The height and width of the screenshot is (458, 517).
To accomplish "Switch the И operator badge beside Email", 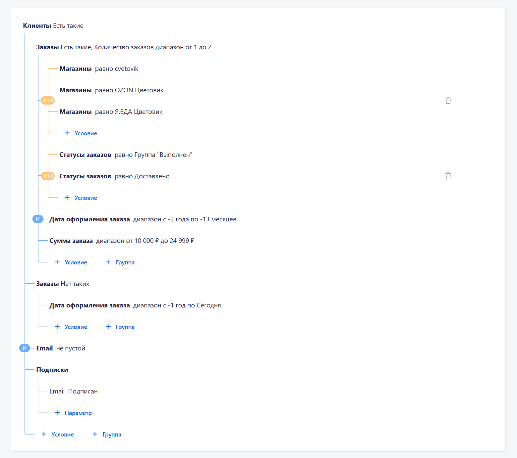I will [x=25, y=348].
